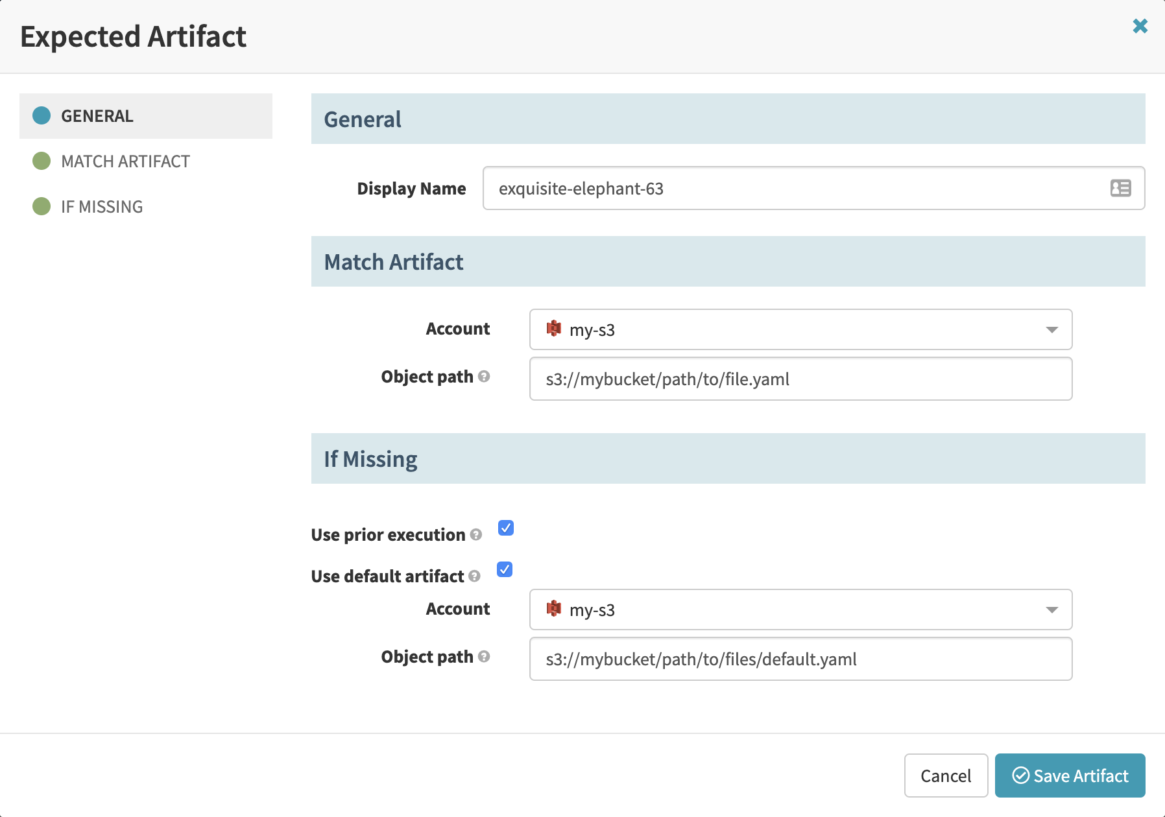
Task: Click the checkmark icon on Save Artifact button
Action: click(x=1020, y=776)
